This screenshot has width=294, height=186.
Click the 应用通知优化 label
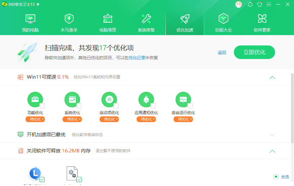point(146,113)
